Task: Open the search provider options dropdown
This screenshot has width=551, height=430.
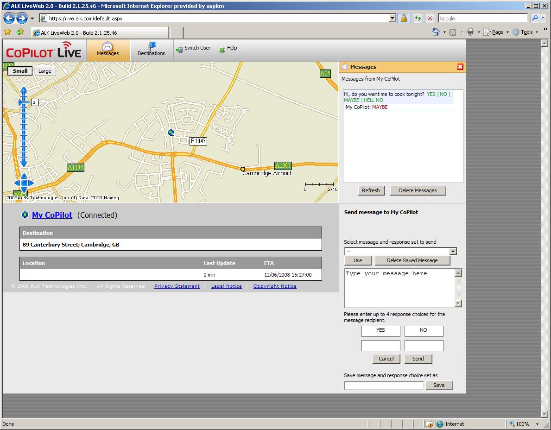Action: [543, 18]
